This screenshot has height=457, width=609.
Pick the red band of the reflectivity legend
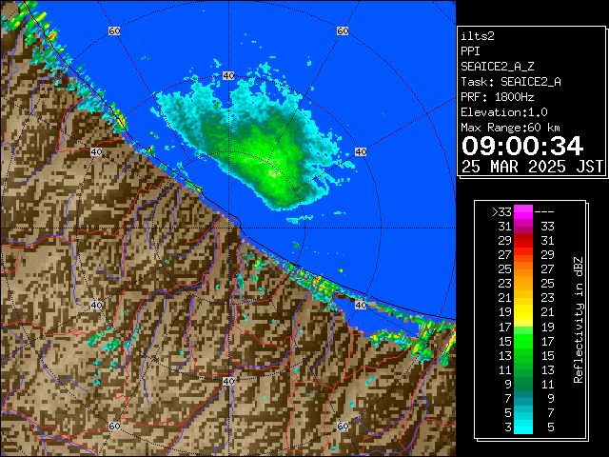[523, 241]
